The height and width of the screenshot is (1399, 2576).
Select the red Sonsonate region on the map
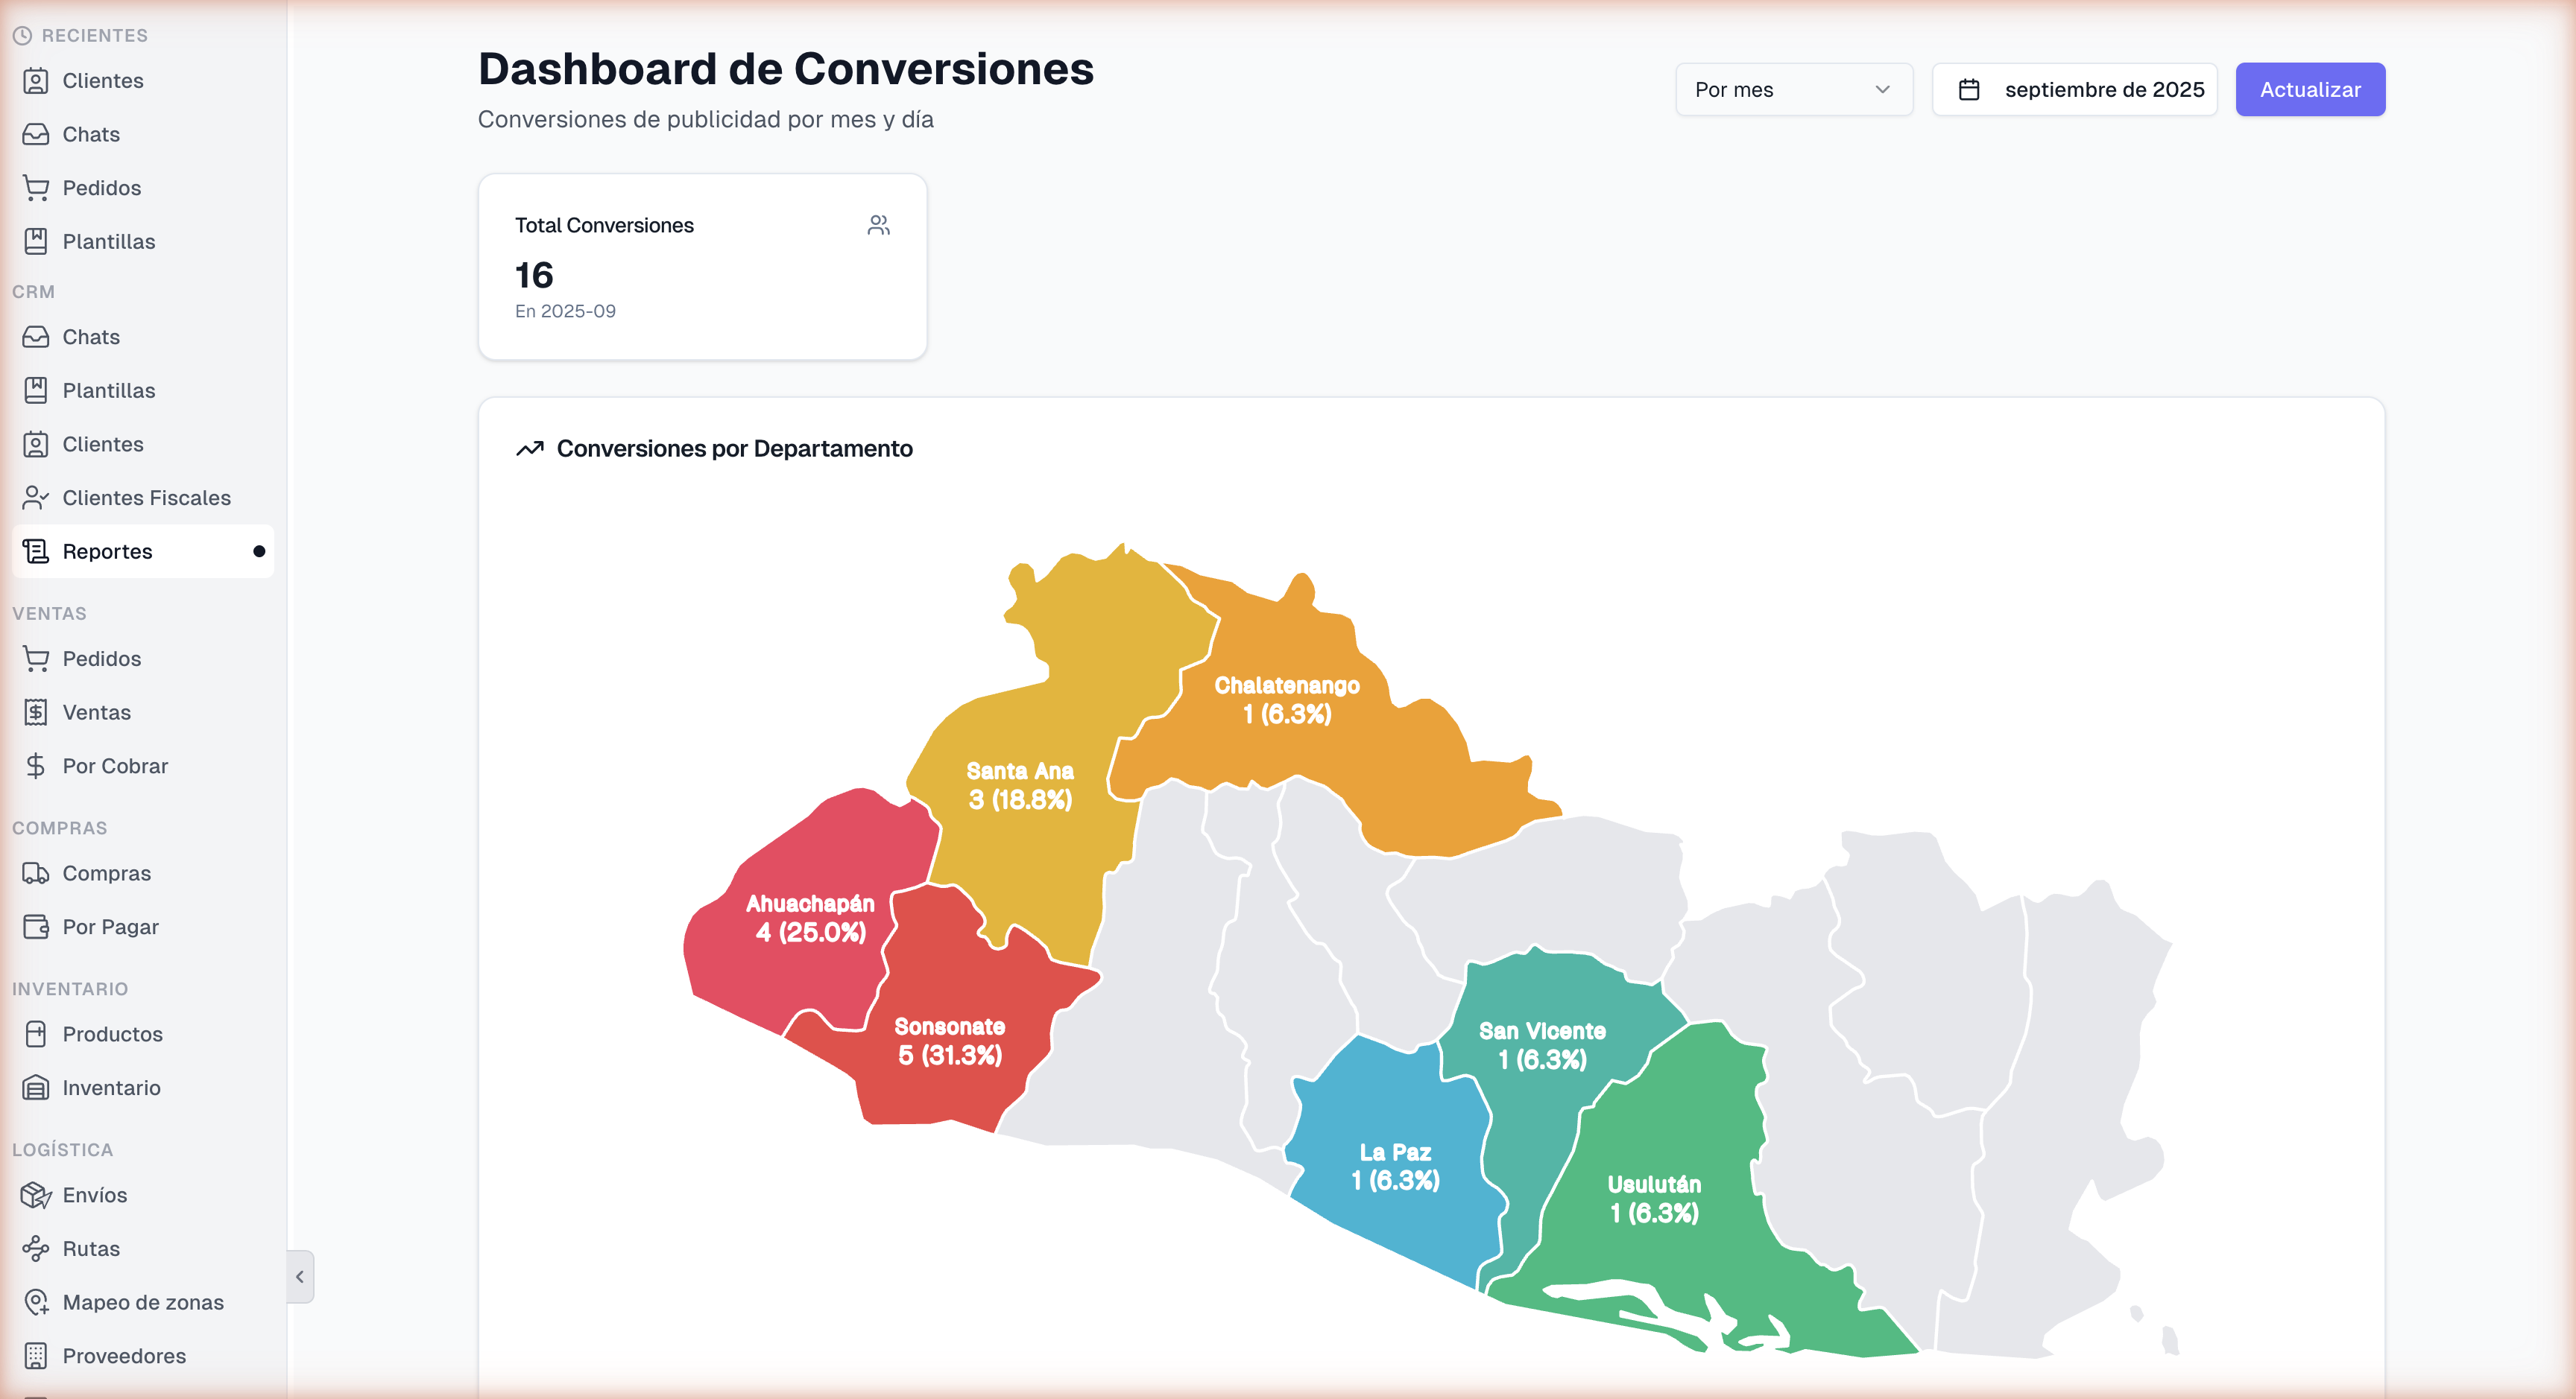coord(950,1039)
